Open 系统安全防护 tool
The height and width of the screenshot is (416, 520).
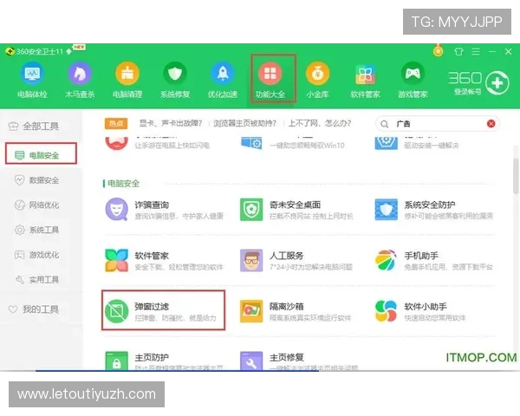(x=434, y=210)
